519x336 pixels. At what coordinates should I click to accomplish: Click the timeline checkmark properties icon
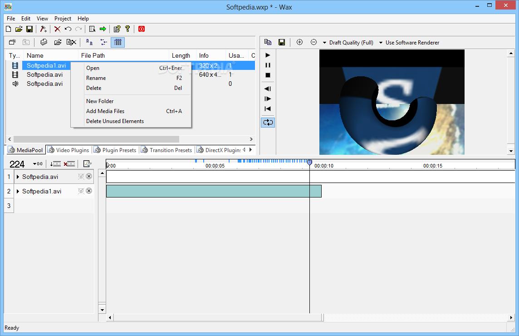(x=88, y=164)
